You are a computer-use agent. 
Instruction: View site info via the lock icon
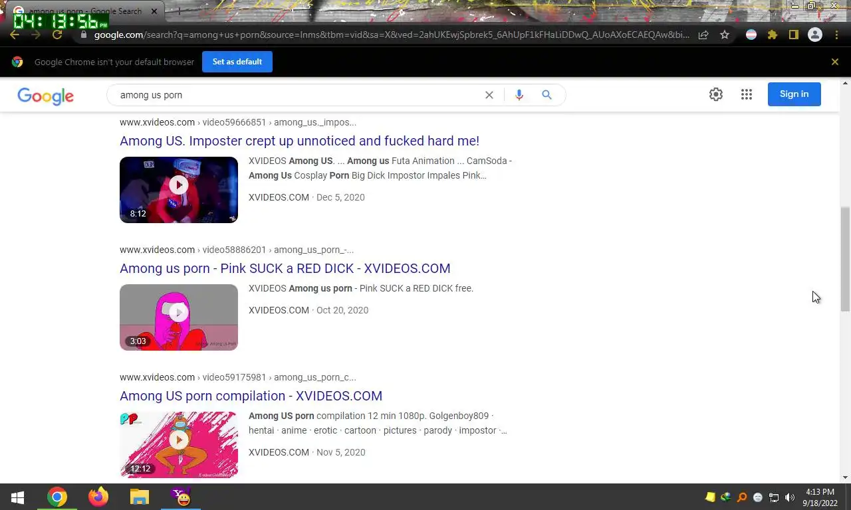[84, 35]
